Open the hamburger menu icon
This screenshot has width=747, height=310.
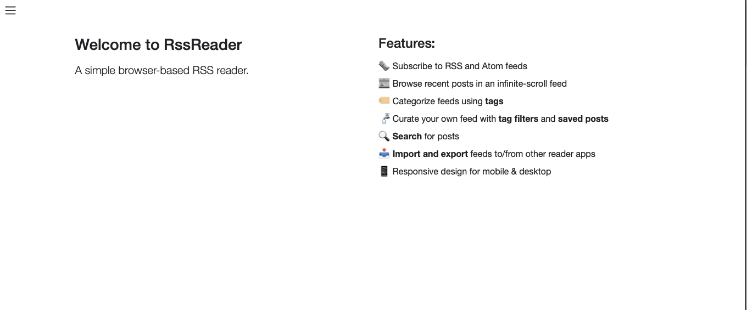[x=10, y=10]
